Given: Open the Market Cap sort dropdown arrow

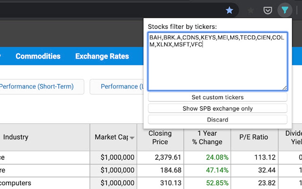Looking at the screenshot, I should pyautogui.click(x=132, y=138).
